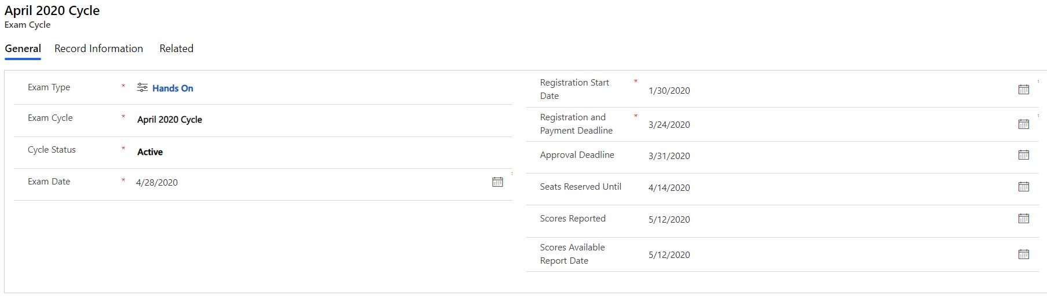The image size is (1047, 299).
Task: Click the Exam Cycle name field
Action: click(x=170, y=120)
